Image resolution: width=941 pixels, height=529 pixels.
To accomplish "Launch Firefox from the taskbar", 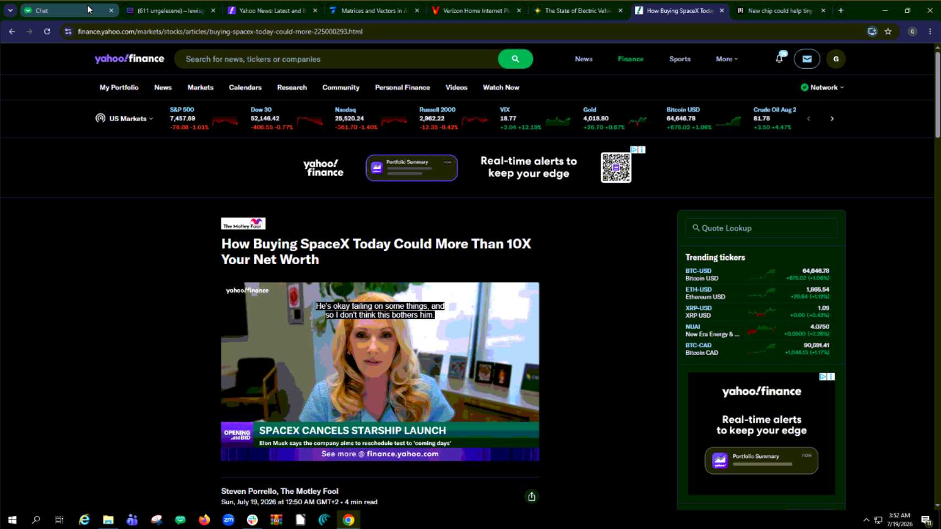I will 204,520.
